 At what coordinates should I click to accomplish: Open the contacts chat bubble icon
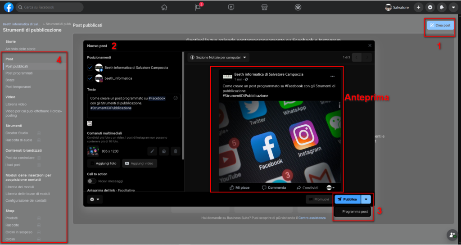(x=452, y=235)
